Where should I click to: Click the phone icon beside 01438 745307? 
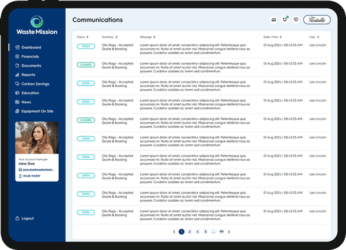pos(20,176)
